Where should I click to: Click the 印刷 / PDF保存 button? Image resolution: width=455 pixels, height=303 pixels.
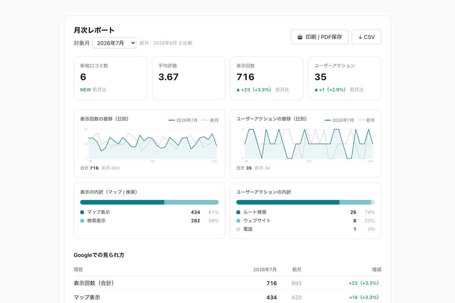pos(320,37)
